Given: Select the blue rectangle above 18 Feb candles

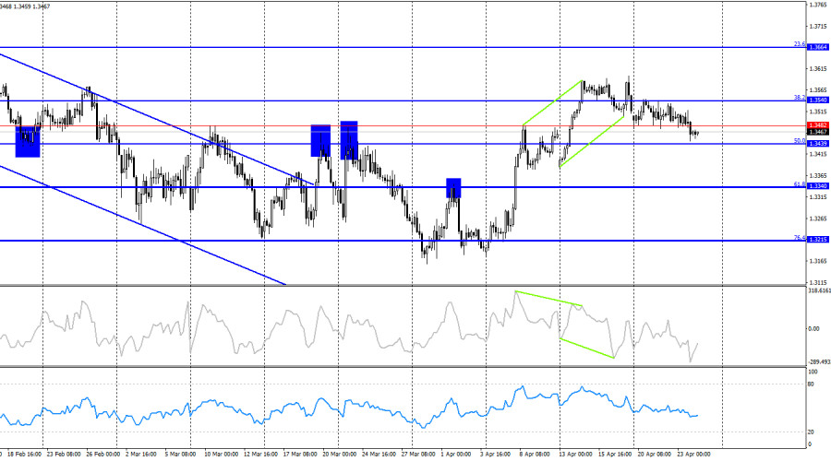Looking at the screenshot, I should [x=28, y=141].
